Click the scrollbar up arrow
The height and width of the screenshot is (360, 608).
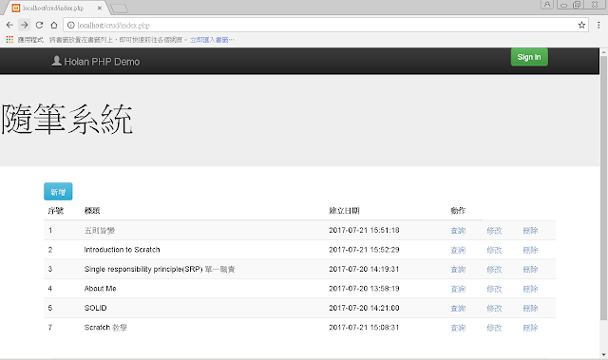tap(604, 51)
